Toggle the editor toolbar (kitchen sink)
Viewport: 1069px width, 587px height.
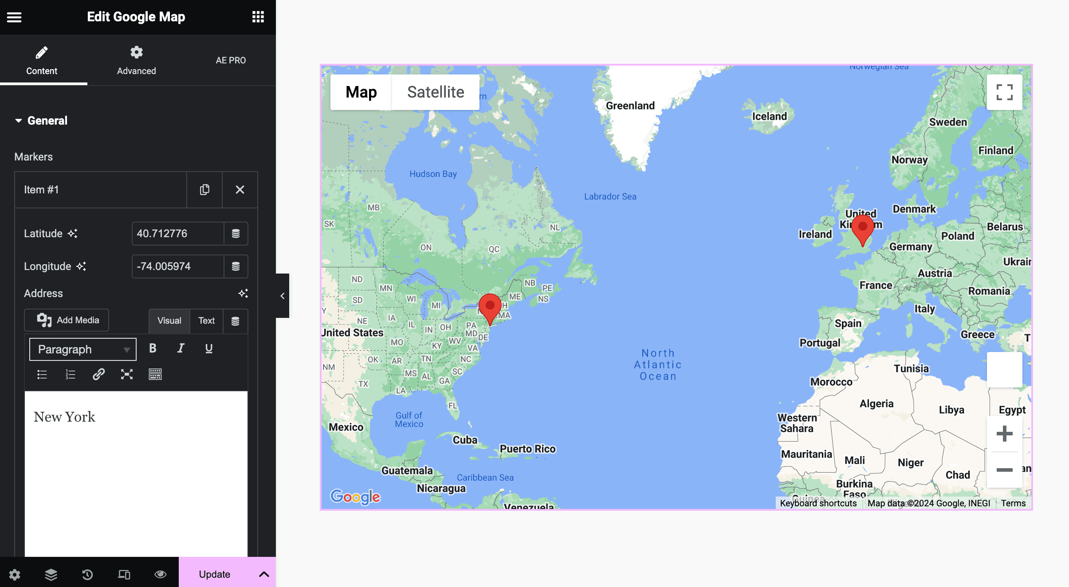[x=155, y=375]
